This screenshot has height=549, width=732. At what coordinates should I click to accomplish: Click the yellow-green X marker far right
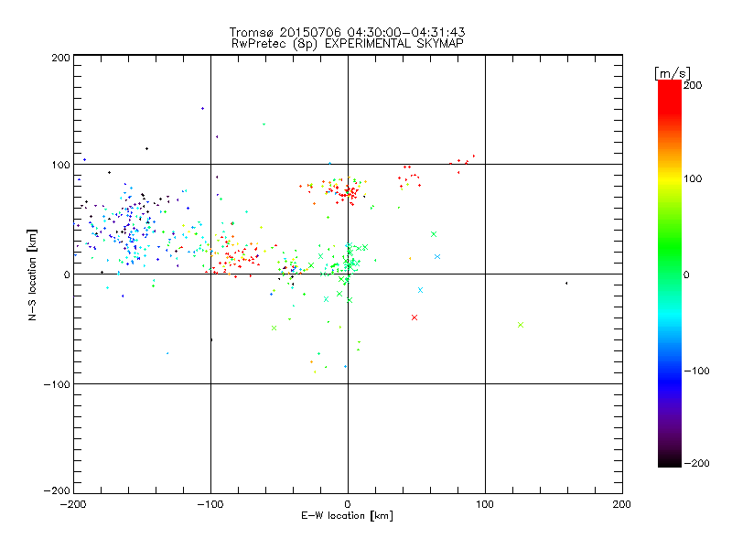(x=521, y=325)
